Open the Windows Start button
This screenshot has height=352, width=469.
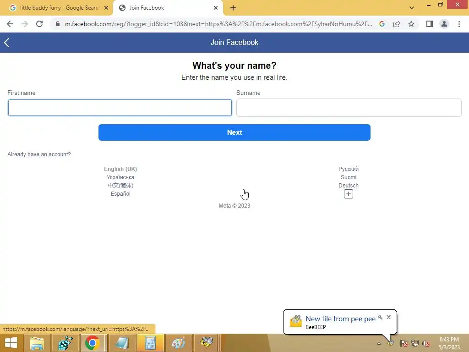pos(11,343)
